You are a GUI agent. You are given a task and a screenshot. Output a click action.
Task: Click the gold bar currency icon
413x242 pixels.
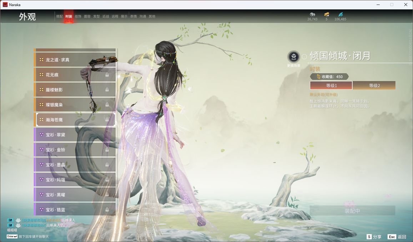(x=327, y=15)
